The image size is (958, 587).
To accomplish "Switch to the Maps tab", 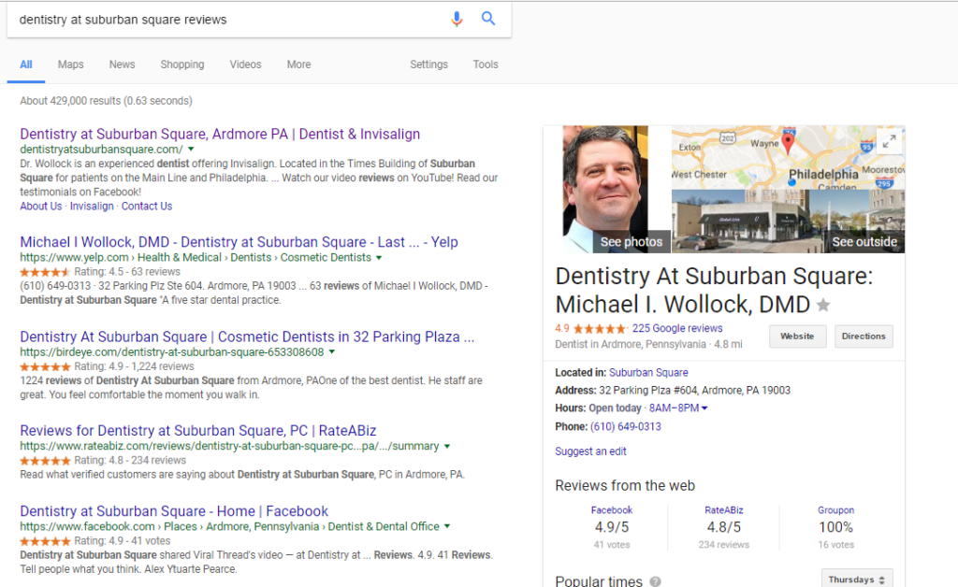I will click(71, 64).
